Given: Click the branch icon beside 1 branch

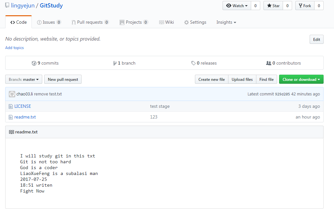Looking at the screenshot, I should (x=115, y=63).
